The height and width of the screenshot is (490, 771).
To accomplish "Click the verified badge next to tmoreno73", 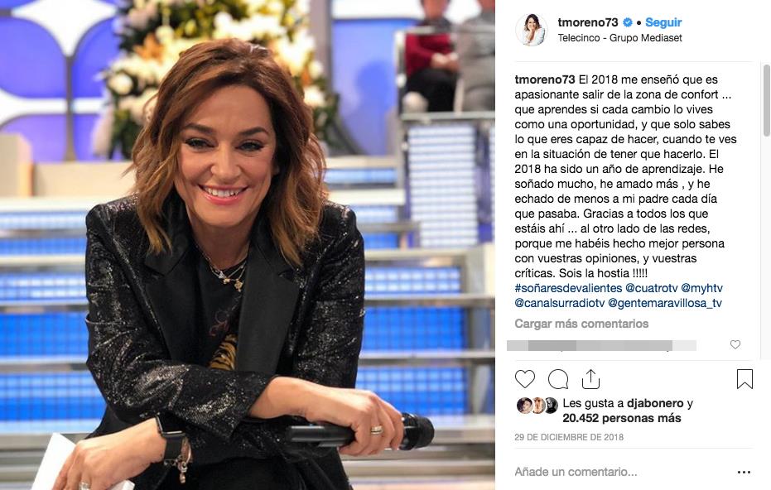I will pyautogui.click(x=628, y=22).
